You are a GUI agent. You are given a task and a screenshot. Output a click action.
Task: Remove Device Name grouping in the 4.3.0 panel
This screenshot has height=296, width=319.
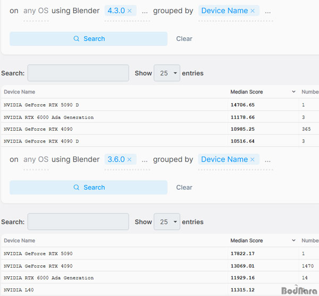[x=253, y=11]
